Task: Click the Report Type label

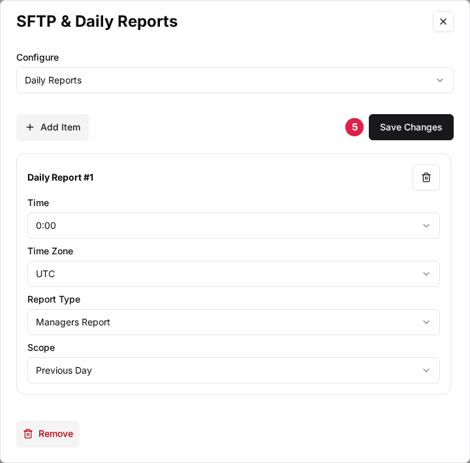Action: tap(54, 299)
